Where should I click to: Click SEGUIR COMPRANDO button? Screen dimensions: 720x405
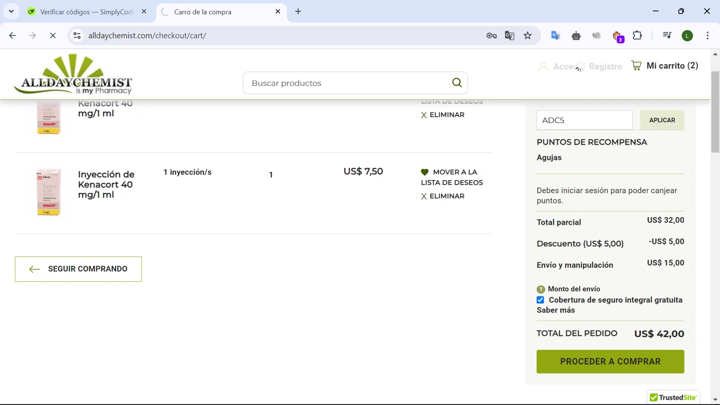tap(78, 269)
